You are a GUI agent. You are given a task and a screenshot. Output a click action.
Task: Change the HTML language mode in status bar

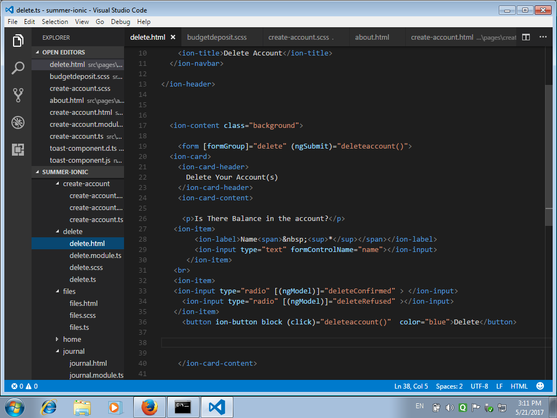click(519, 386)
